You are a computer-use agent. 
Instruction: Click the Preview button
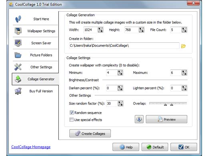tap(166, 119)
